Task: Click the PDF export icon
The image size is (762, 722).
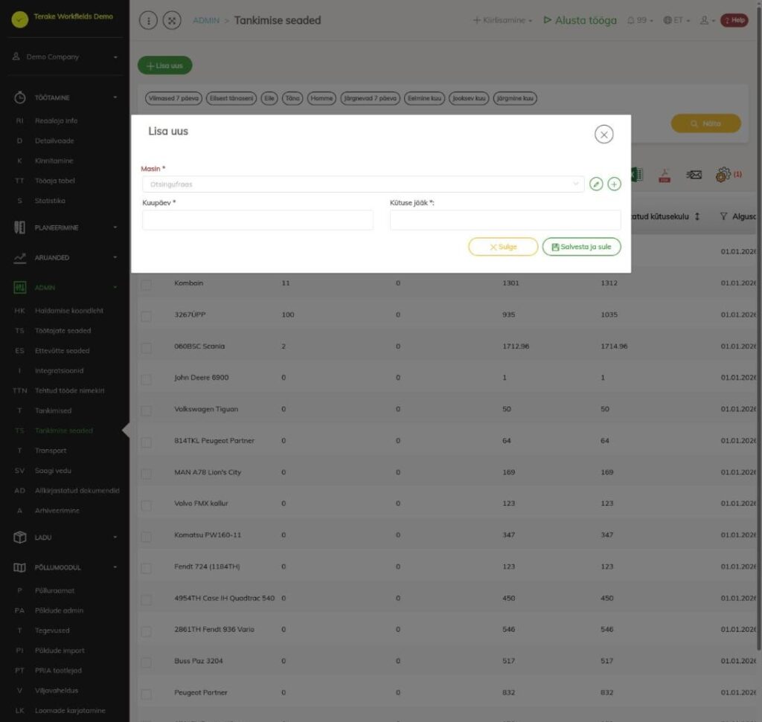Action: pos(665,175)
